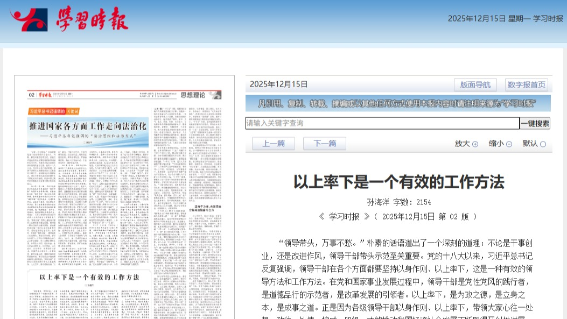Select the 默认 default size circle
Image resolution: width=567 pixels, height=319 pixels.
[x=543, y=144]
